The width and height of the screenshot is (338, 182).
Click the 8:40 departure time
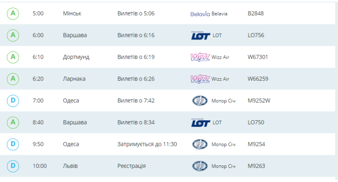(x=38, y=122)
